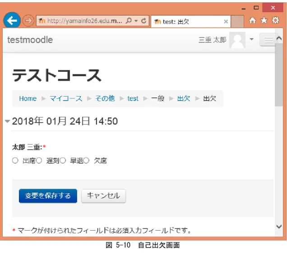Select the 'test: 出欠' browser tab
Screen dimensions: 287x259
pos(190,22)
